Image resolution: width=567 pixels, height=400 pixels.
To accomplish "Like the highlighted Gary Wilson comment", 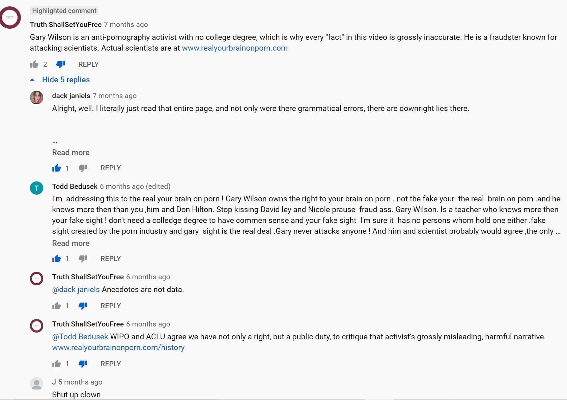I will point(34,64).
